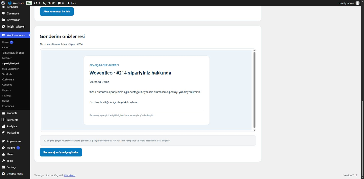Image resolution: width=364 pixels, height=179 pixels.
Task: Click the WooCommerce logo icon
Action: [3, 35]
